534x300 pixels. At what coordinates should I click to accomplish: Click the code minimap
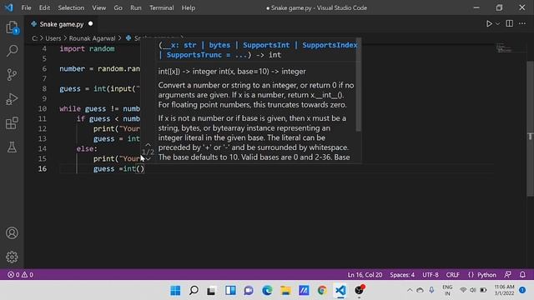504,48
